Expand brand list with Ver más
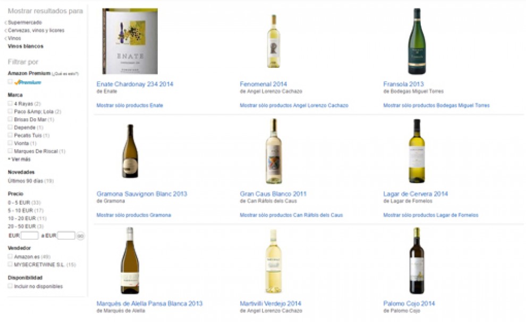Viewport: 526px width, 322px height. [x=20, y=159]
